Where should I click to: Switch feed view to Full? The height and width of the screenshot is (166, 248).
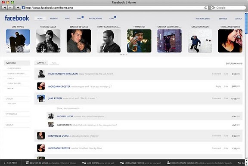pos(54,63)
